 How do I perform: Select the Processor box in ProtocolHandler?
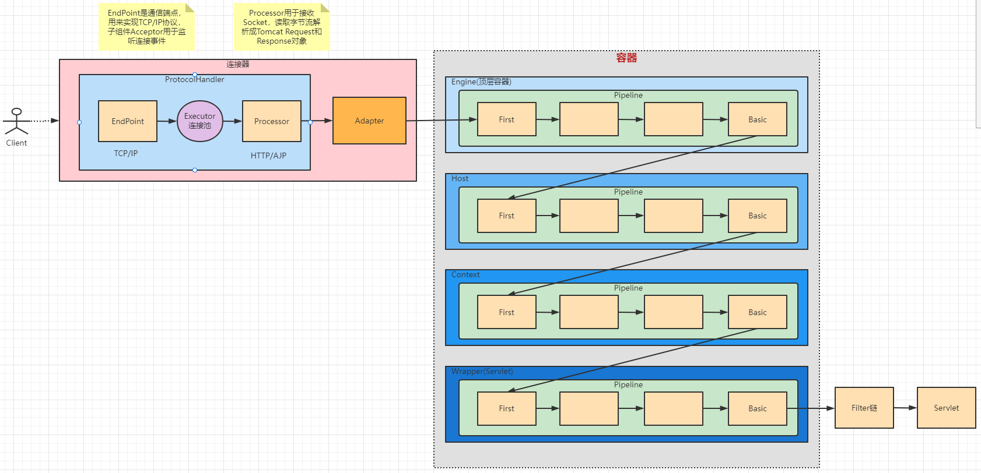click(x=272, y=121)
